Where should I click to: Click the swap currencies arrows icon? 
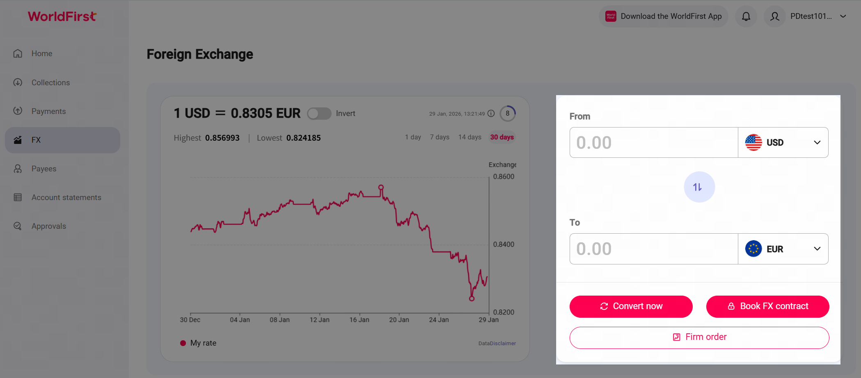coord(699,187)
